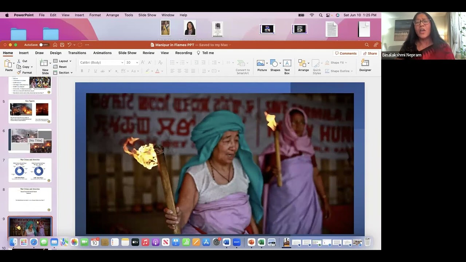Switch to the Design ribbon tab

[56, 53]
